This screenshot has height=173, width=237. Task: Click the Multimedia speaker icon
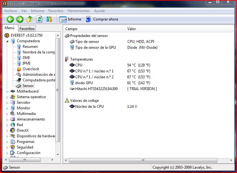tap(13, 114)
